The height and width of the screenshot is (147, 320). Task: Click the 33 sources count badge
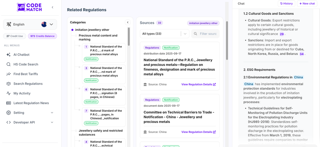(160, 23)
